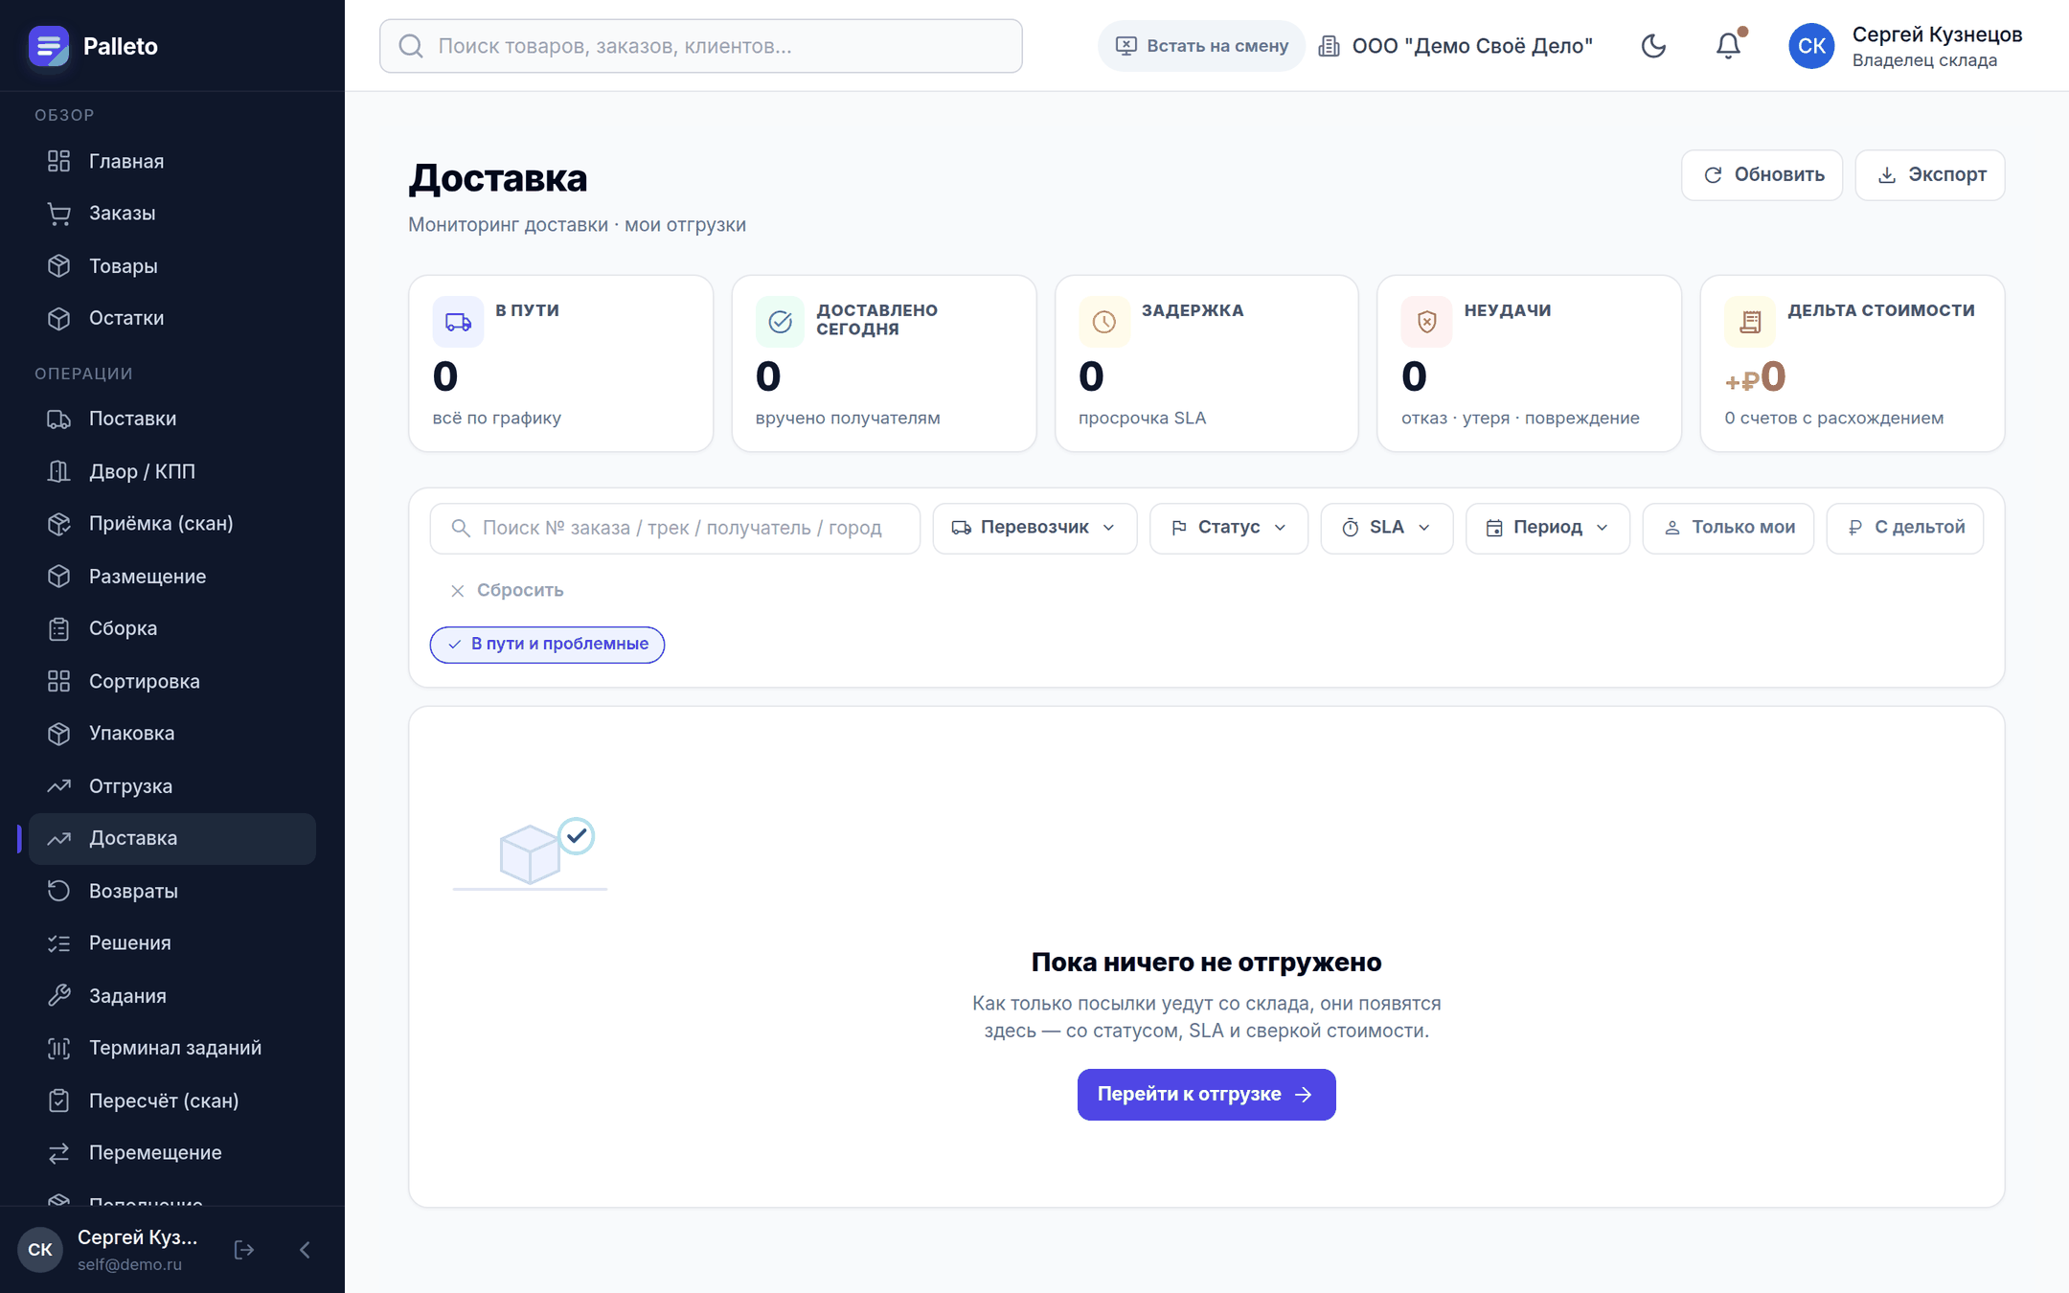Screen dimensions: 2069x1293
Task: Click the Сбросить filters link
Action: [507, 590]
